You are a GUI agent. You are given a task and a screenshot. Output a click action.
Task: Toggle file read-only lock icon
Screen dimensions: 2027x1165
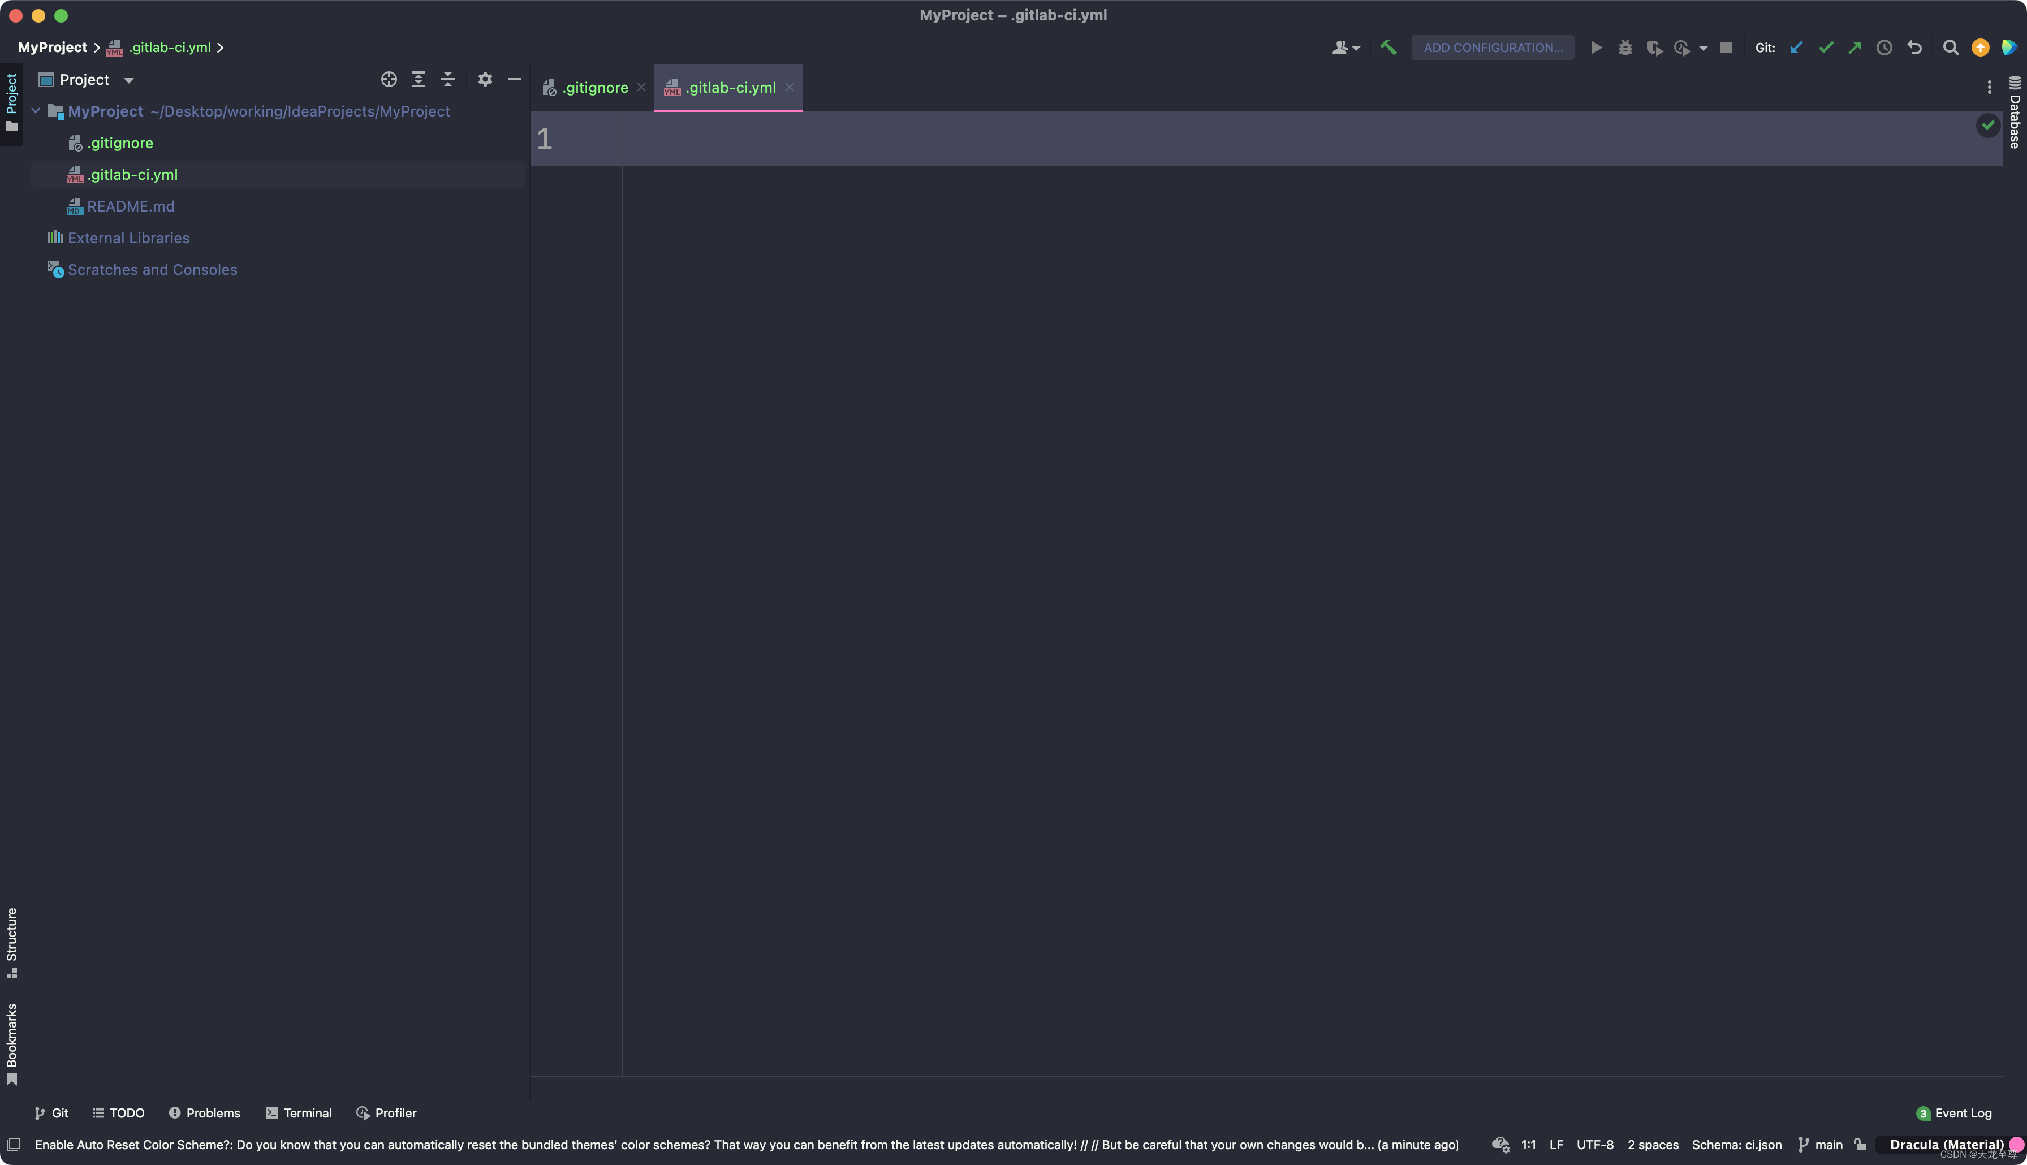1861,1144
